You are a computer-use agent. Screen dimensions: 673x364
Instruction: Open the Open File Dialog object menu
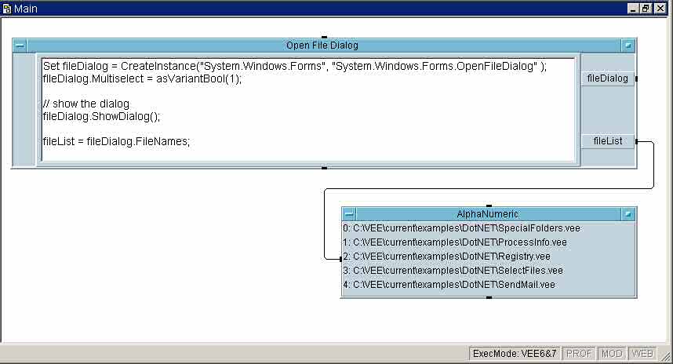point(20,45)
